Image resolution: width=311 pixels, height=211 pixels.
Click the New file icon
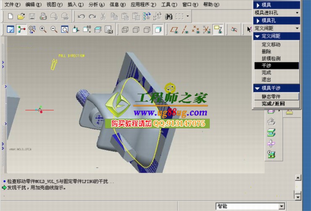tap(11, 17)
